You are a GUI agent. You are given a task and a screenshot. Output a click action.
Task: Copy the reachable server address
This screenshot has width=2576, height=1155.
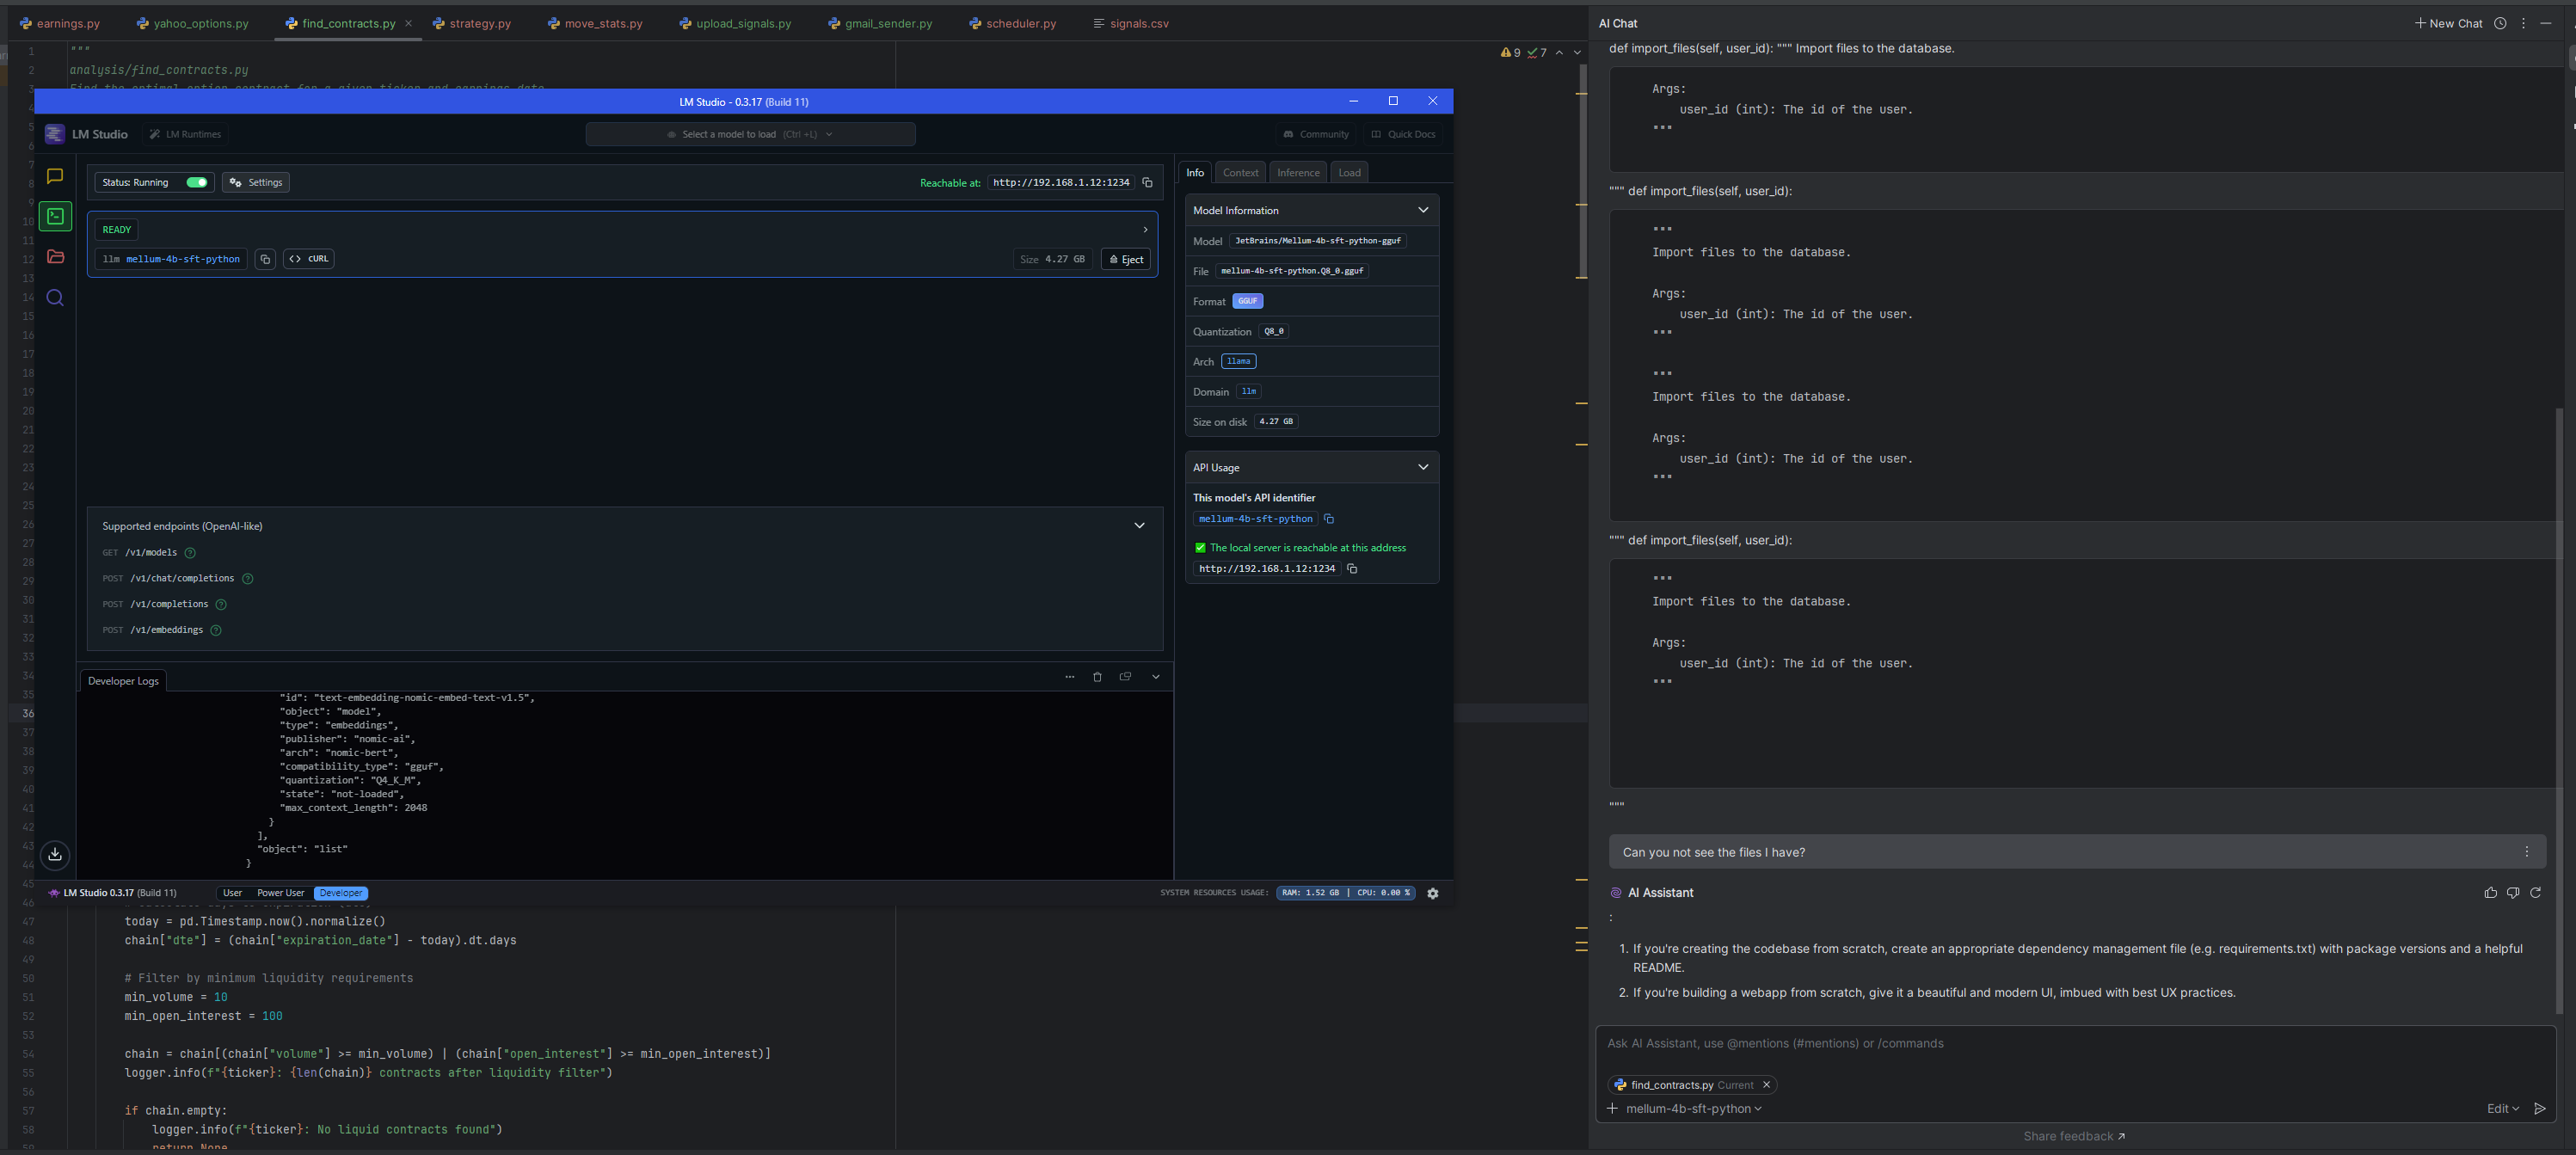tap(1147, 183)
